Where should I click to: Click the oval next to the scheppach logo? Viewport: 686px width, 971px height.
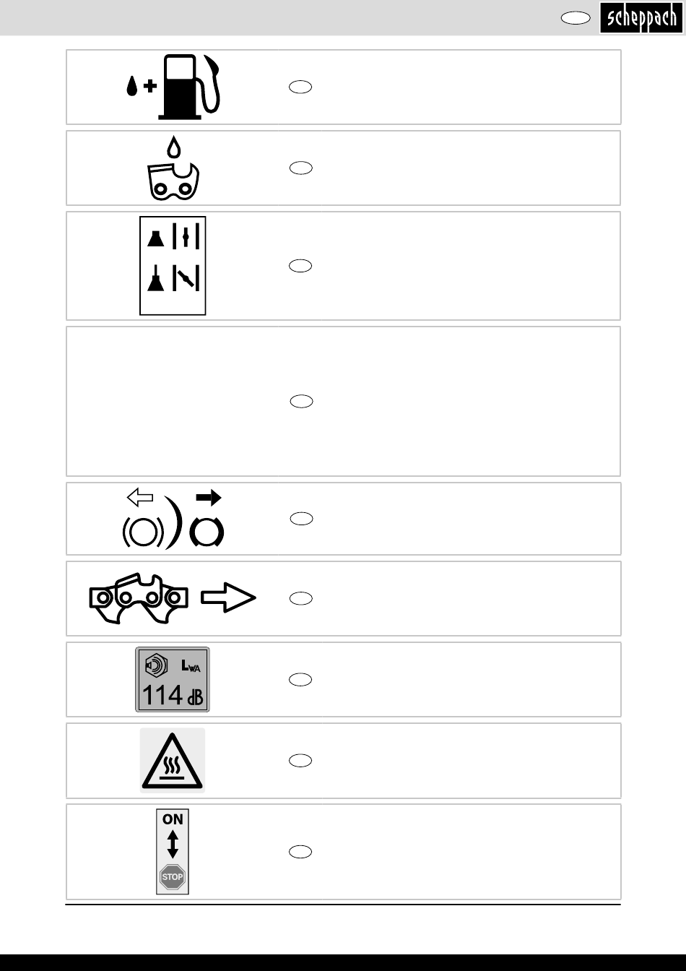click(575, 20)
